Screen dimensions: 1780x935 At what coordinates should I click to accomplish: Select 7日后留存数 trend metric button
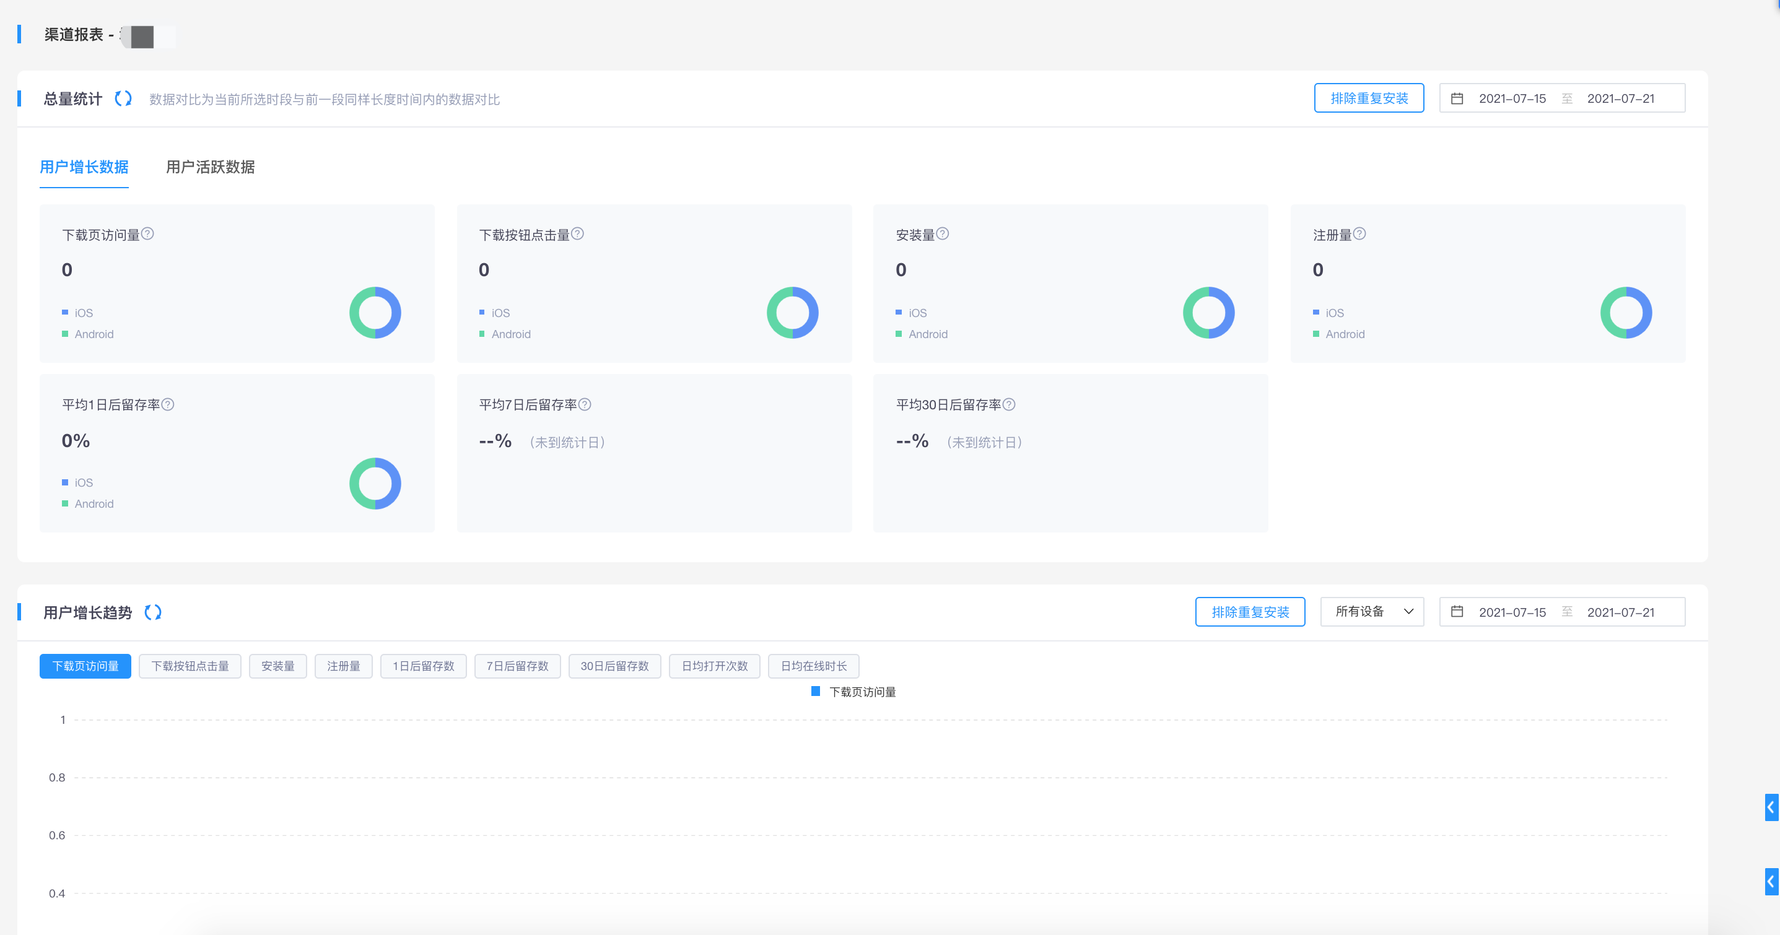[517, 666]
